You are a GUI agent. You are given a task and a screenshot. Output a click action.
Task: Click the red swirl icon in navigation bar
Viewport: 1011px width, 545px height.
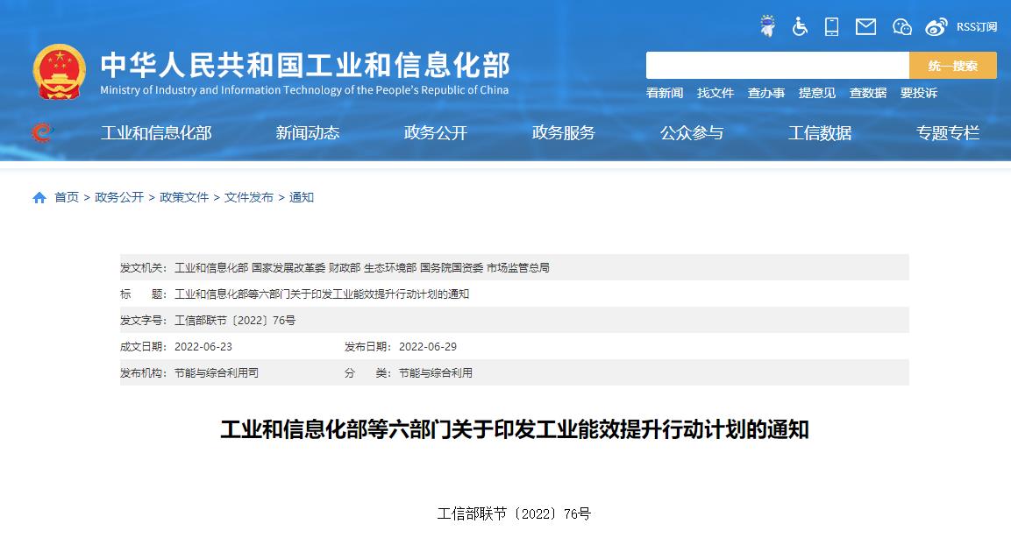click(x=42, y=132)
